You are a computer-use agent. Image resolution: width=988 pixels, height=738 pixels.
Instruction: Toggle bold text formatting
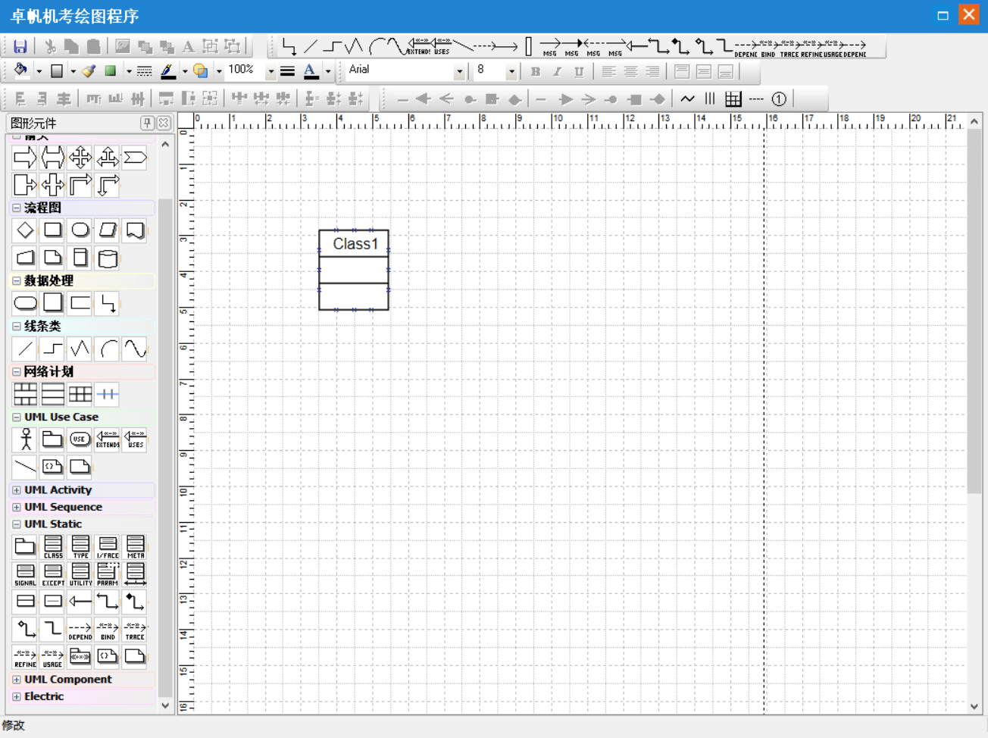click(x=536, y=72)
